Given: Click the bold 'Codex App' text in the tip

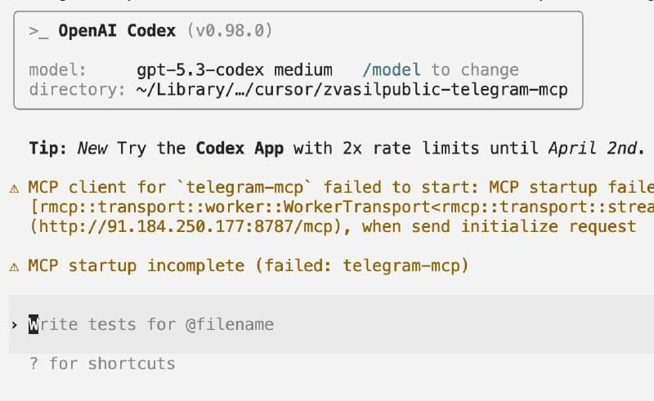Looking at the screenshot, I should tap(240, 149).
